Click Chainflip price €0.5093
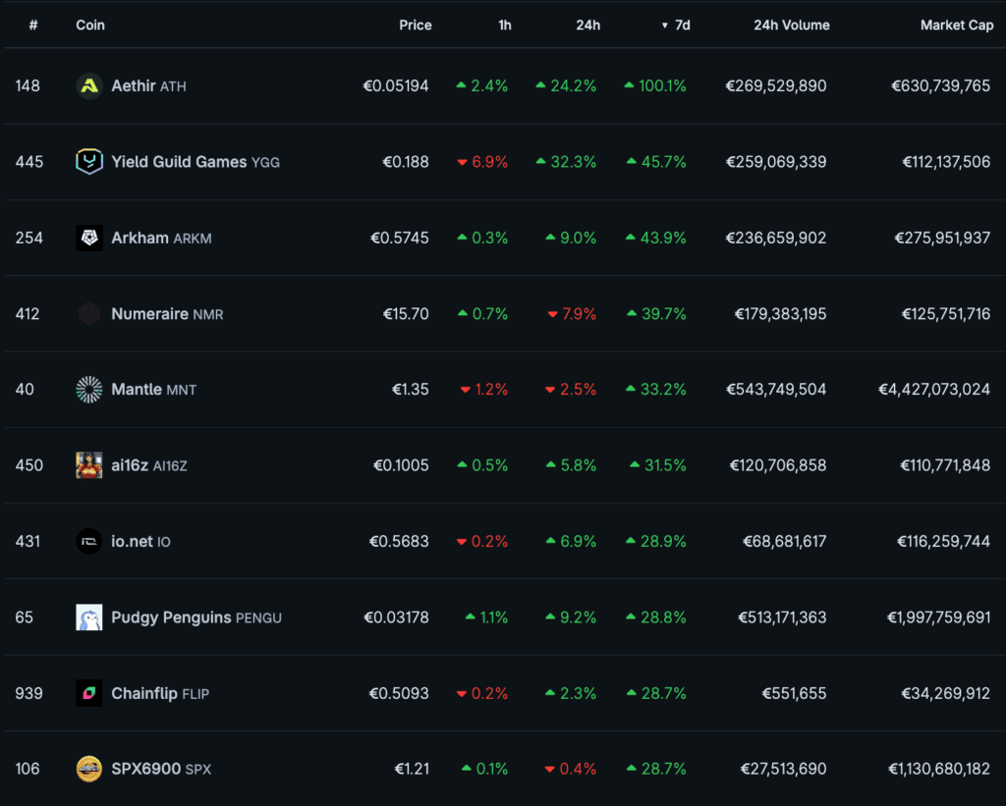Image resolution: width=1006 pixels, height=806 pixels. click(399, 693)
